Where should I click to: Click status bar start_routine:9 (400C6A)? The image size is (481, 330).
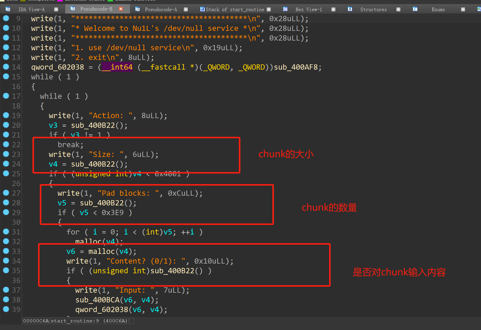pos(89,321)
